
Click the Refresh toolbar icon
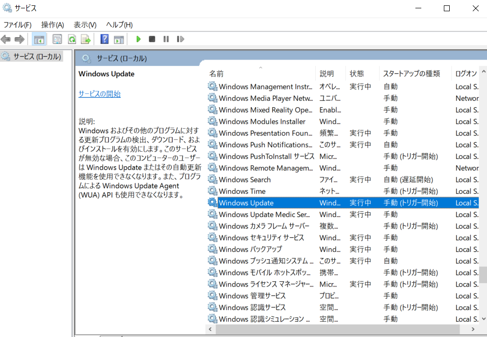pos(72,39)
